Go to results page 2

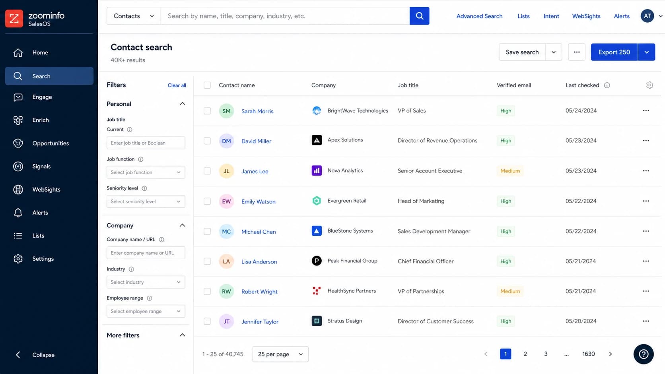click(525, 354)
